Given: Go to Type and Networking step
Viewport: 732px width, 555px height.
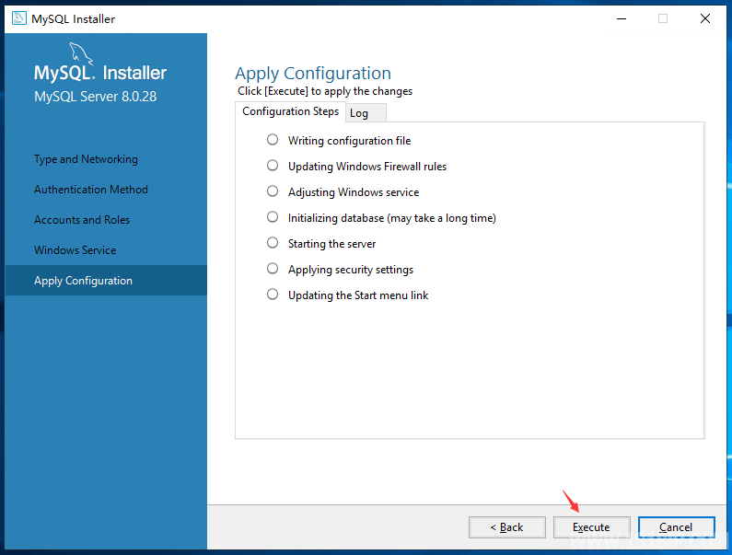Looking at the screenshot, I should click(86, 159).
